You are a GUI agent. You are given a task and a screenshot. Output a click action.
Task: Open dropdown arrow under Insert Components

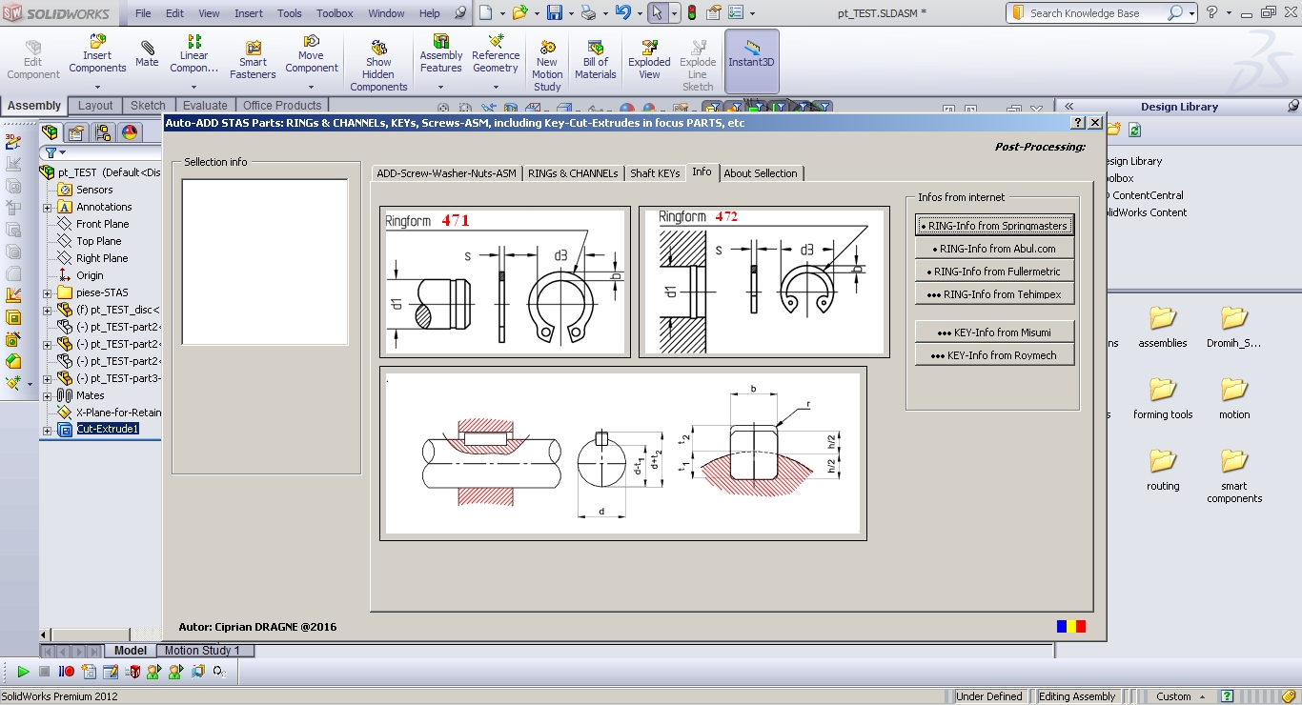[x=97, y=87]
